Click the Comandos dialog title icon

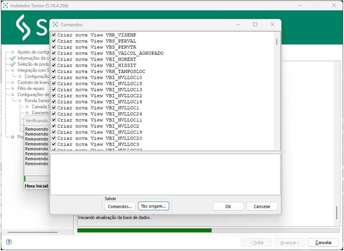(55, 25)
